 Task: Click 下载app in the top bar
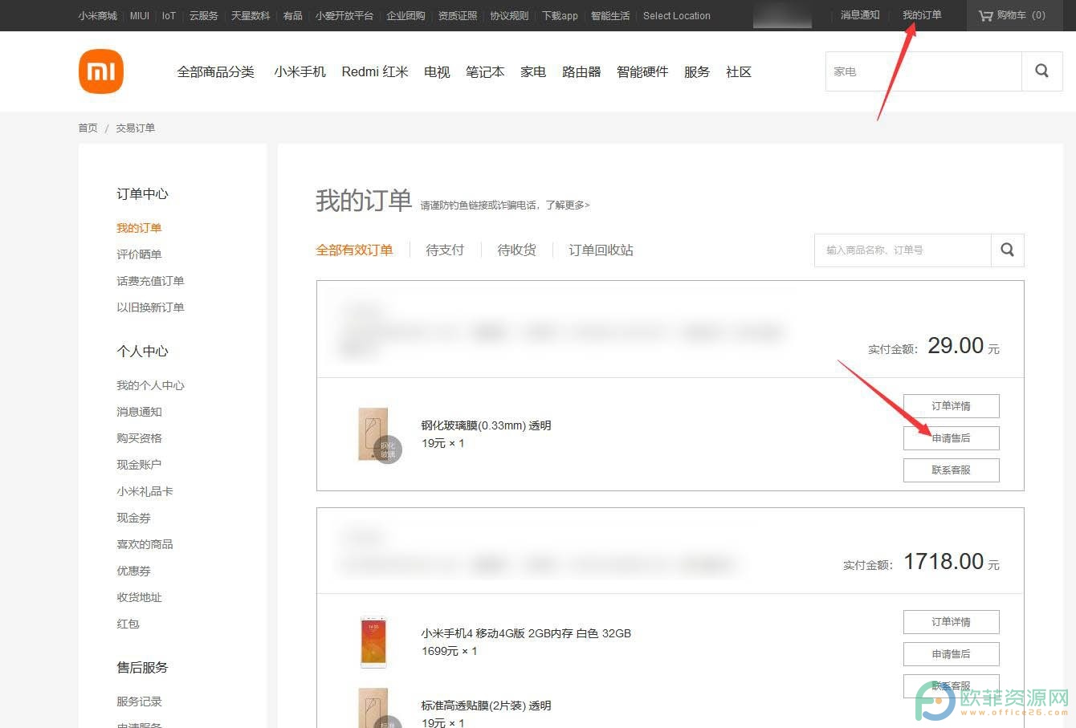click(x=560, y=16)
